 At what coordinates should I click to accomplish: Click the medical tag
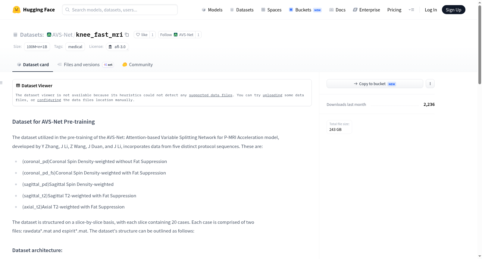[75, 47]
